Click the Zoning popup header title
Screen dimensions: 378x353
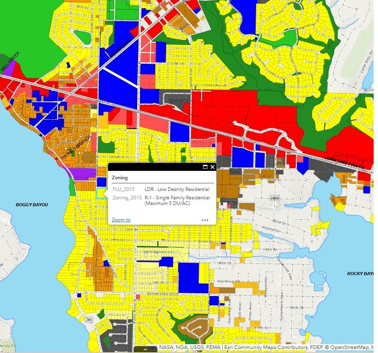[120, 178]
